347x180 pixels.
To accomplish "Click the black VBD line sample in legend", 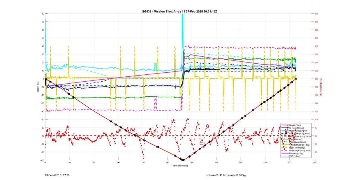I will click(285, 156).
